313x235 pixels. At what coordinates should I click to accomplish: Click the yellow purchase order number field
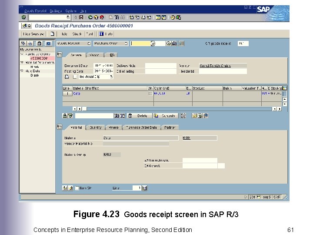(141, 44)
